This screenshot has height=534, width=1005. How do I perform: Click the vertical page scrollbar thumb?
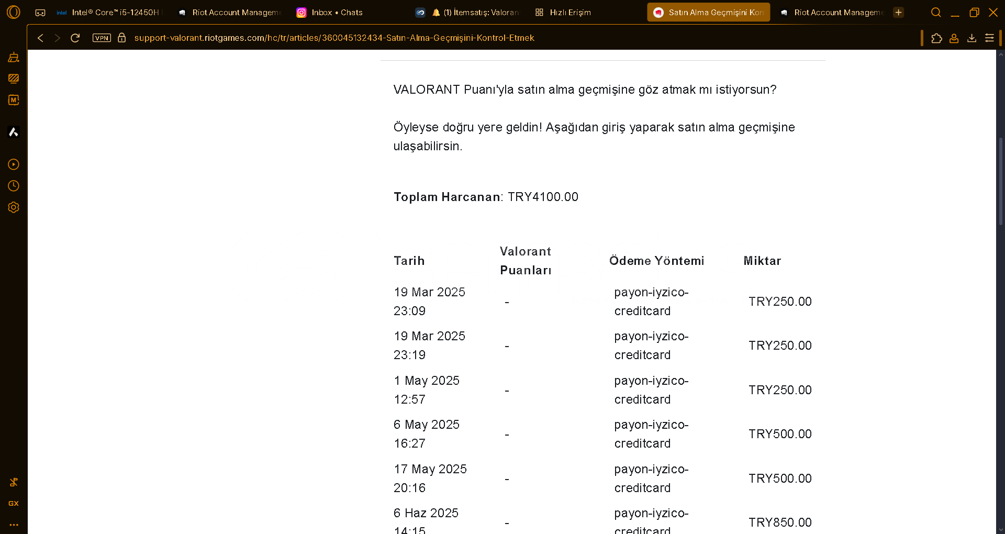[x=1001, y=181]
